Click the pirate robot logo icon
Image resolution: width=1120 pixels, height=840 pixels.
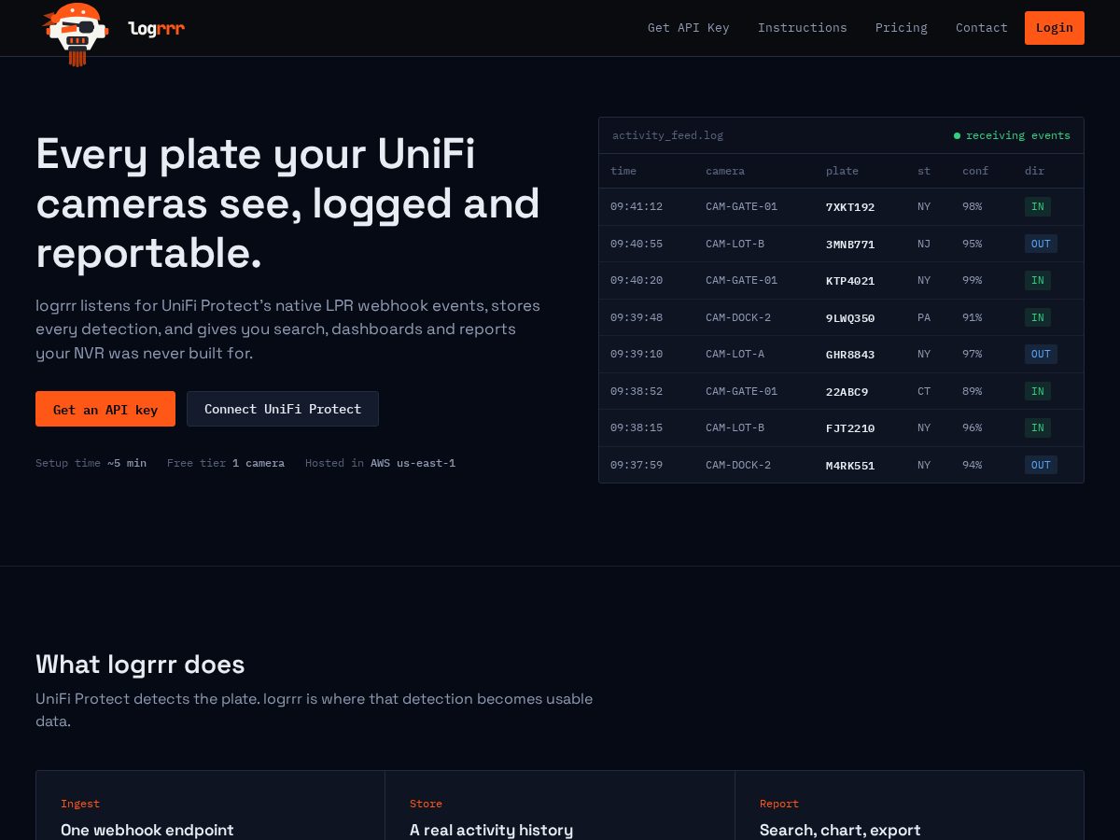[x=76, y=34]
